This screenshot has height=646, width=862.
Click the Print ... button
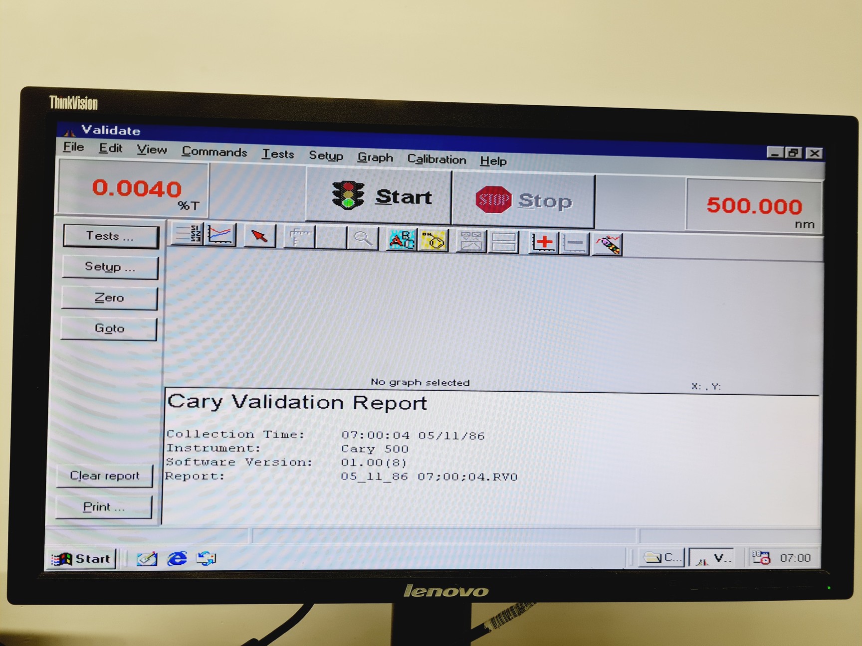pyautogui.click(x=103, y=507)
